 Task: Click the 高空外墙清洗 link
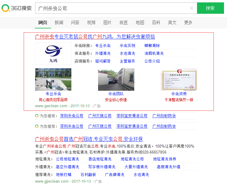[67, 167]
